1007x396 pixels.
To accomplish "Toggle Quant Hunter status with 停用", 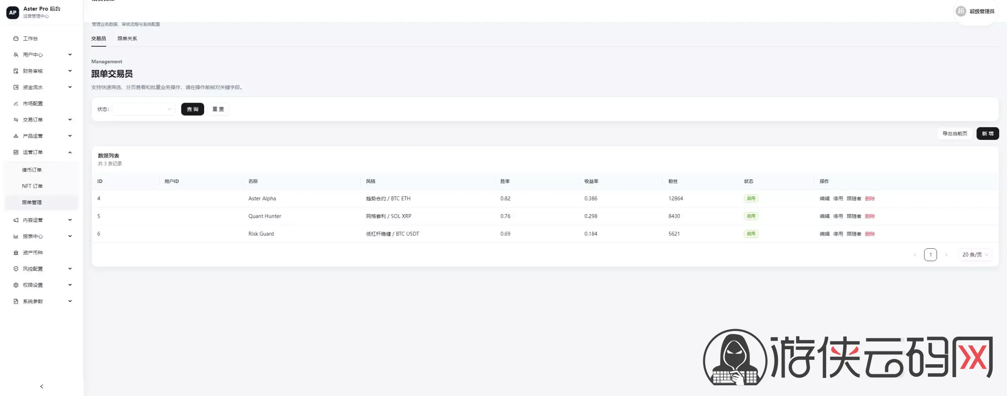I will pos(838,216).
